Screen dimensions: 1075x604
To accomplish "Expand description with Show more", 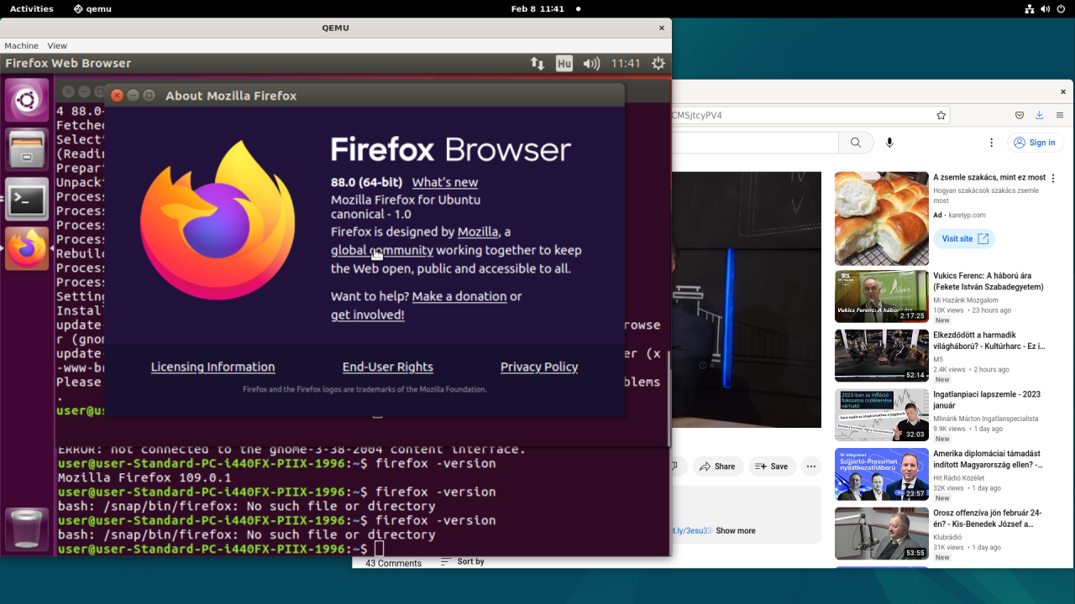I will coord(736,531).
